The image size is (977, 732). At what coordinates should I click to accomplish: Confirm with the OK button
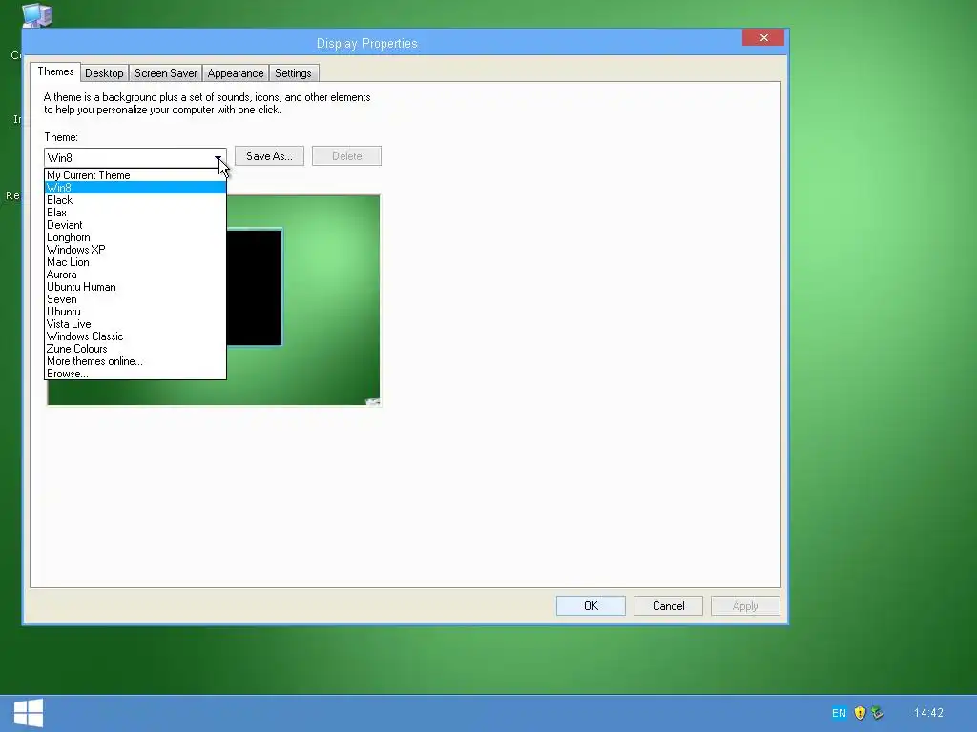(591, 605)
